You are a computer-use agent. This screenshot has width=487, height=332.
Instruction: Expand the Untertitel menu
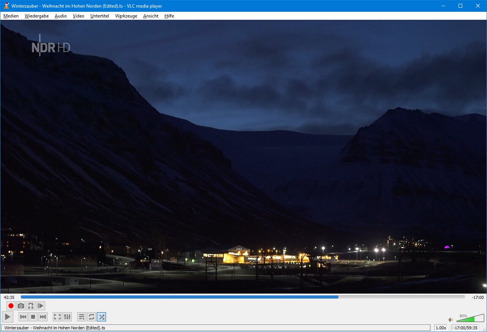[x=100, y=16]
